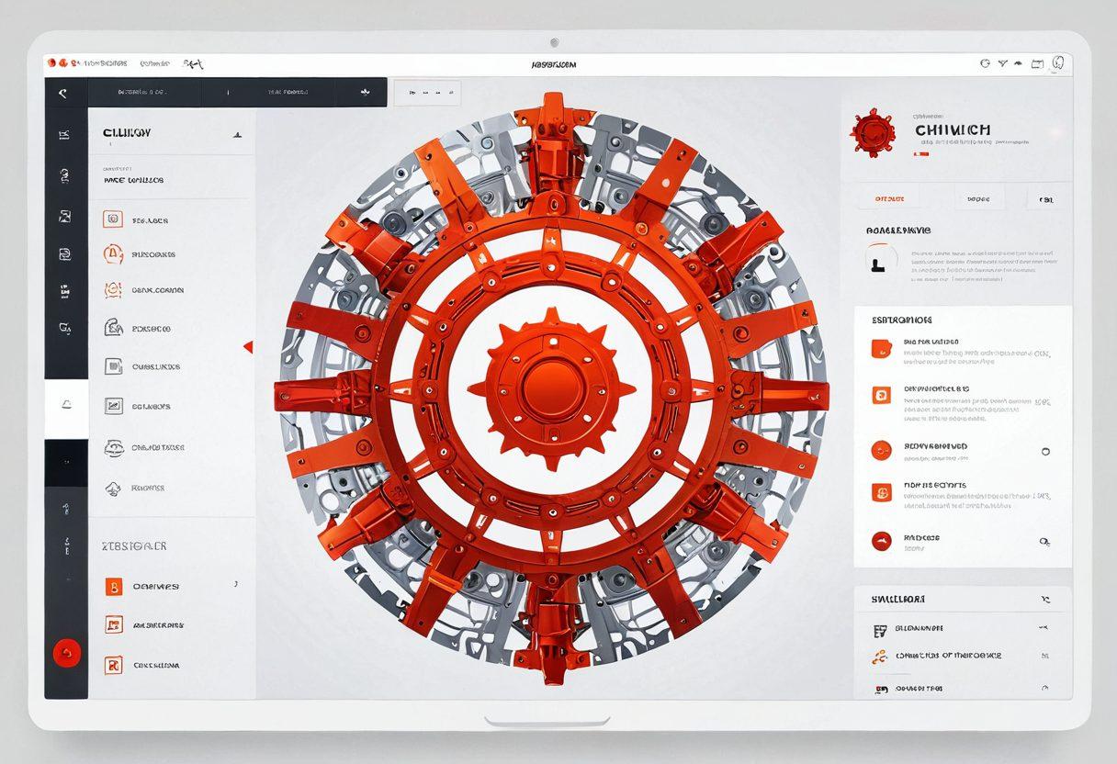Expand the SMILLIBORI section using its header arrow
This screenshot has height=764, width=1117.
click(1044, 599)
